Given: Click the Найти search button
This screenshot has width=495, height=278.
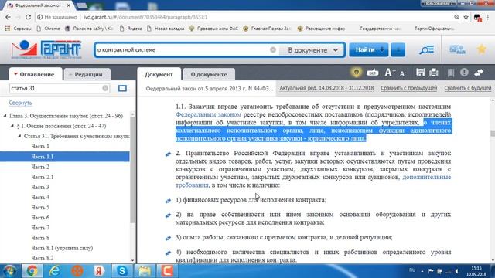Looking at the screenshot, I should [x=369, y=49].
